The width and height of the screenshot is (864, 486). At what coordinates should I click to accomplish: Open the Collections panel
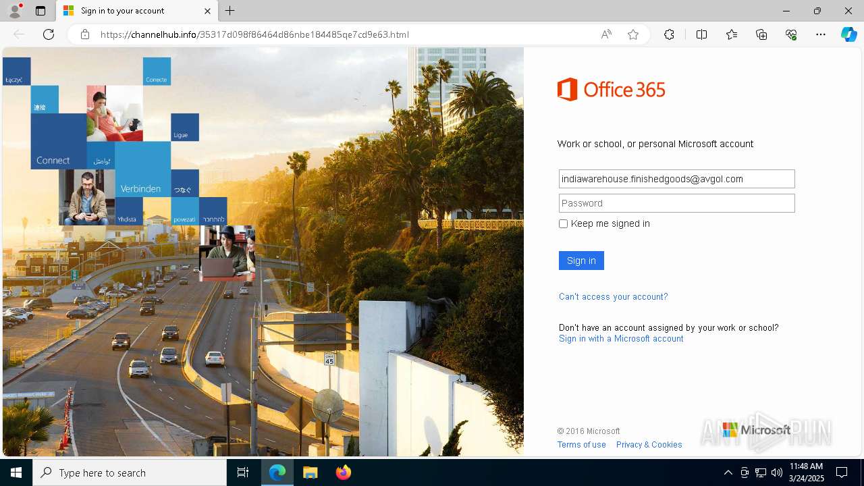761,34
